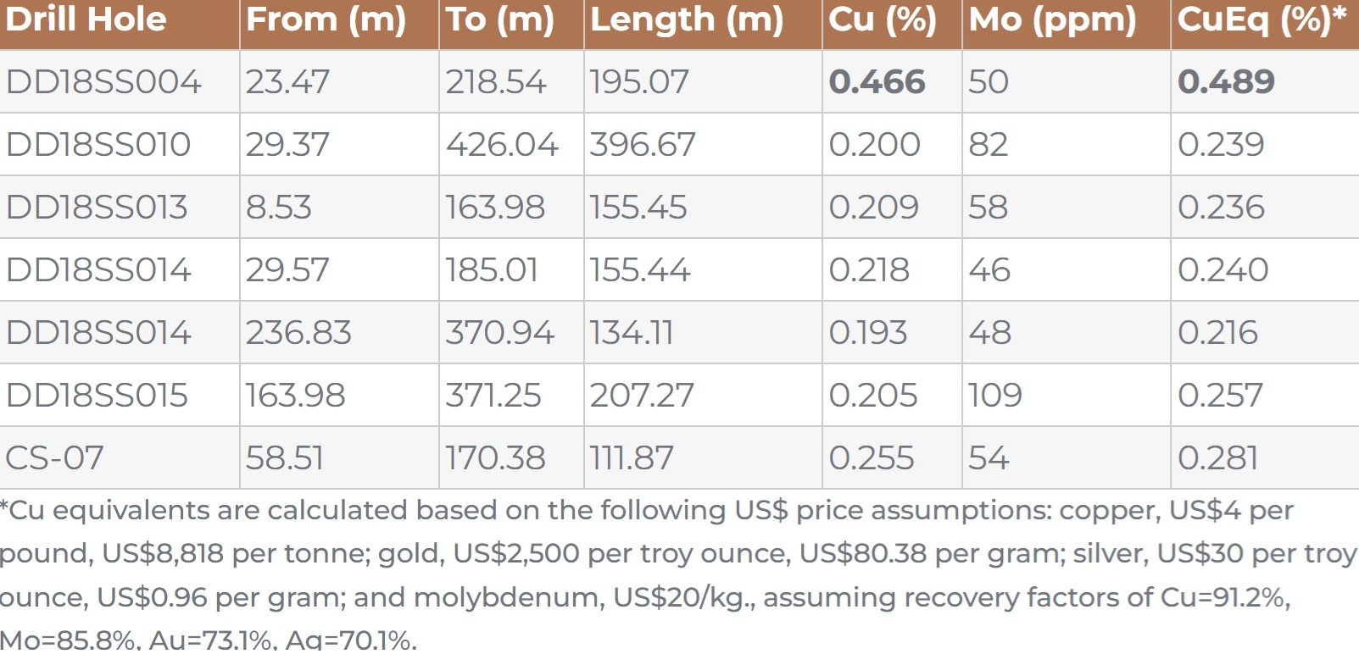
Task: Click the CuEq (%)* column header
Action: [1261, 19]
